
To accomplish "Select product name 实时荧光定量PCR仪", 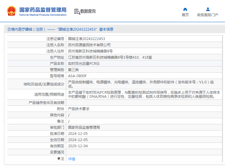I will coord(84,64).
